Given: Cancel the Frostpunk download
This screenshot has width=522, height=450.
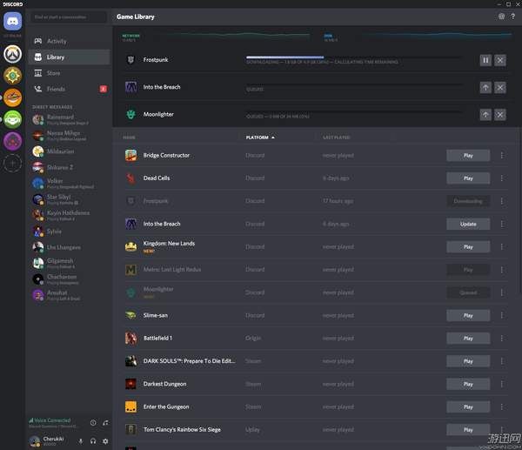Looking at the screenshot, I should [x=500, y=60].
